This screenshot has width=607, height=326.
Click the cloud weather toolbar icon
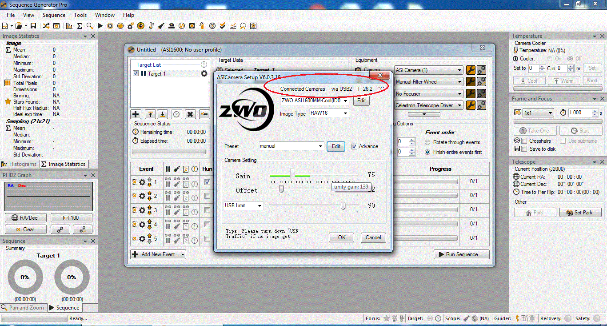click(243, 26)
